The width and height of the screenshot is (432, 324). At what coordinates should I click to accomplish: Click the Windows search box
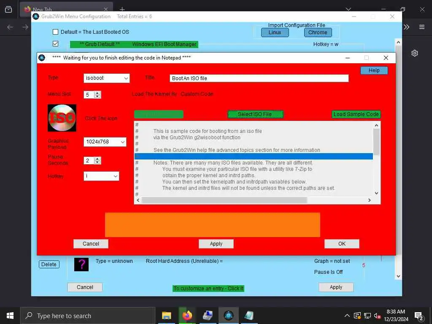pos(88,316)
